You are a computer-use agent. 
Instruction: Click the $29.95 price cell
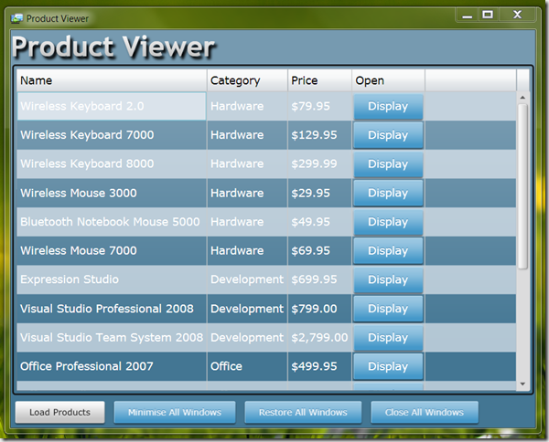coord(319,193)
